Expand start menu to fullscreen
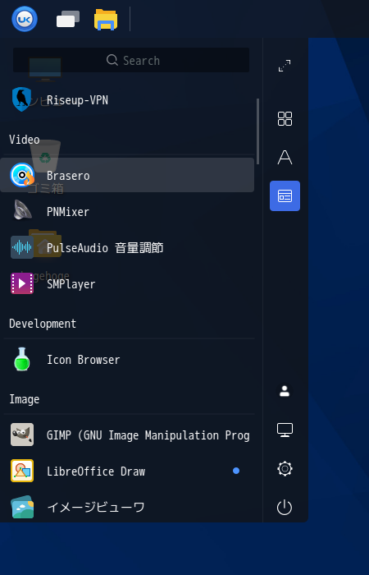369x575 pixels. [x=285, y=66]
